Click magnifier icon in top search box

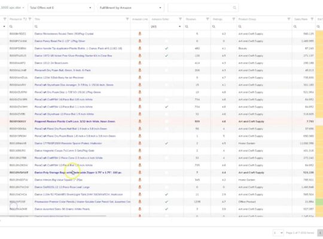[234, 8]
